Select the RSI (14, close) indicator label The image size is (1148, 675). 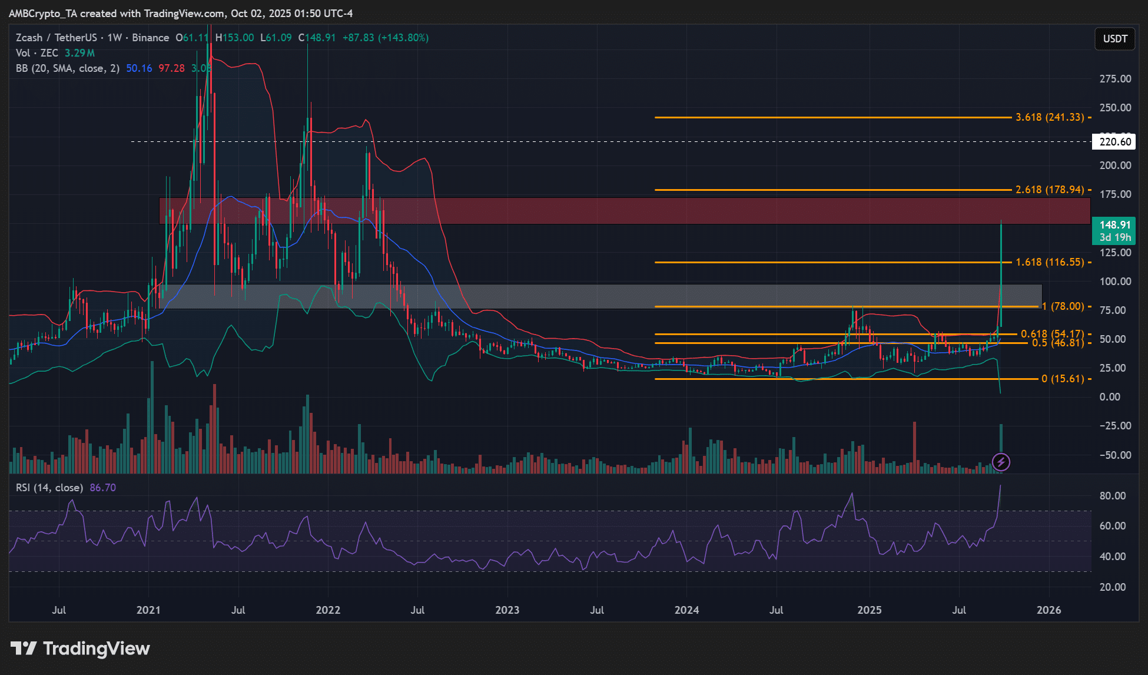[x=49, y=488]
